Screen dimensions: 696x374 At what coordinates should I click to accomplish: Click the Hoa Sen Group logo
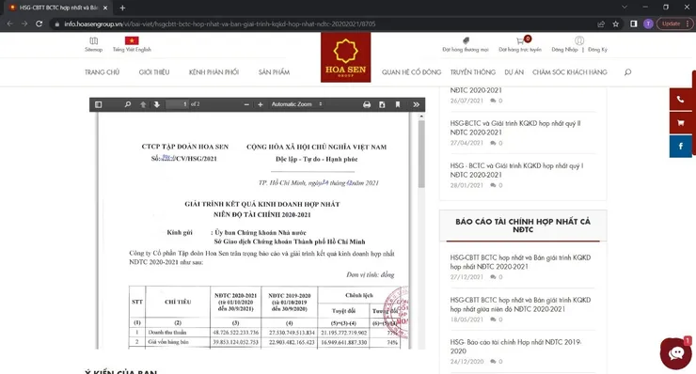click(346, 57)
